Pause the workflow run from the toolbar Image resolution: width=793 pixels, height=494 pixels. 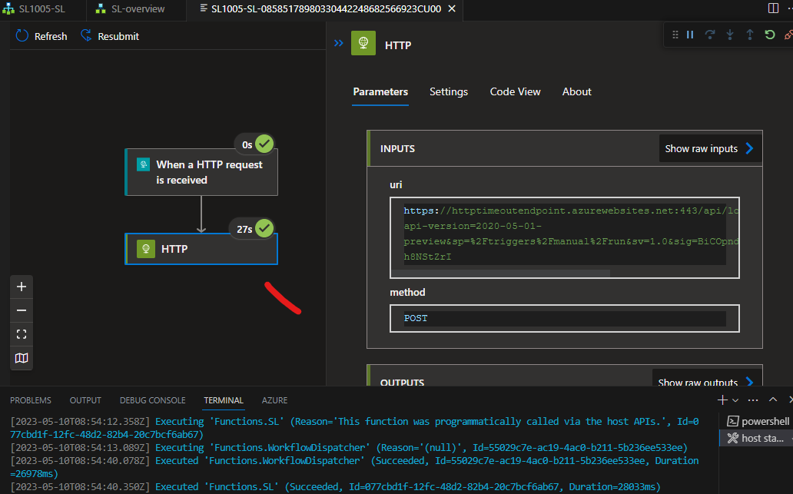690,35
